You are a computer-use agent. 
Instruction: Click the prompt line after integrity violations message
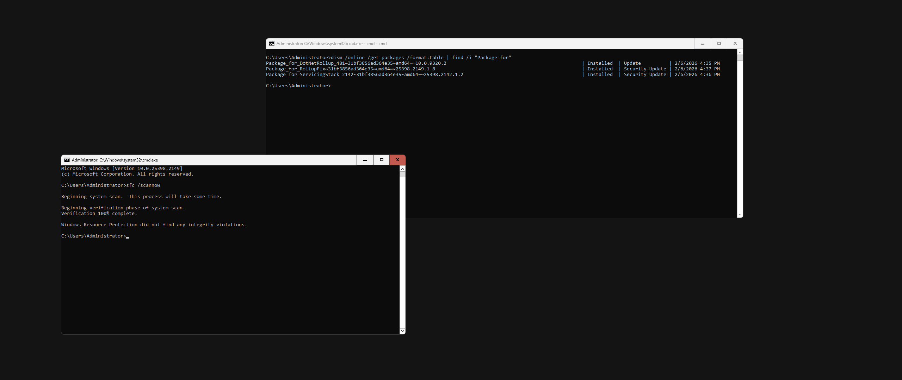pyautogui.click(x=94, y=236)
